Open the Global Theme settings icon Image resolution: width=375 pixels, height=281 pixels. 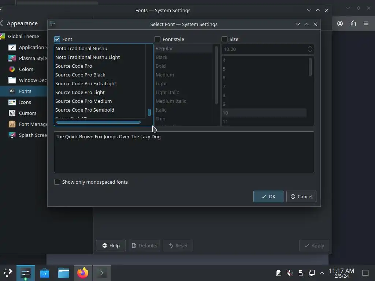[2, 36]
